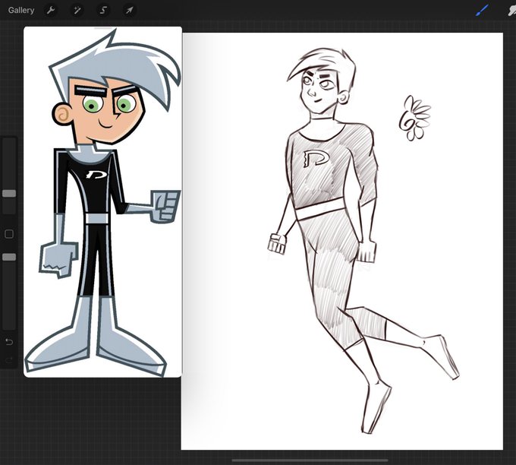Viewport: 516px width, 465px height.
Task: Return to the Gallery
Action: pos(21,10)
